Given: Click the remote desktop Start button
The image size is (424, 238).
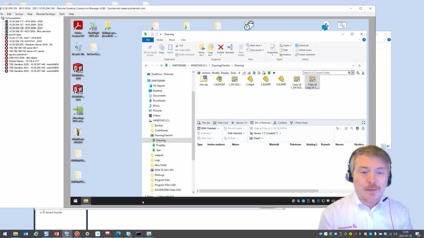Looking at the screenshot, I should tap(76, 201).
